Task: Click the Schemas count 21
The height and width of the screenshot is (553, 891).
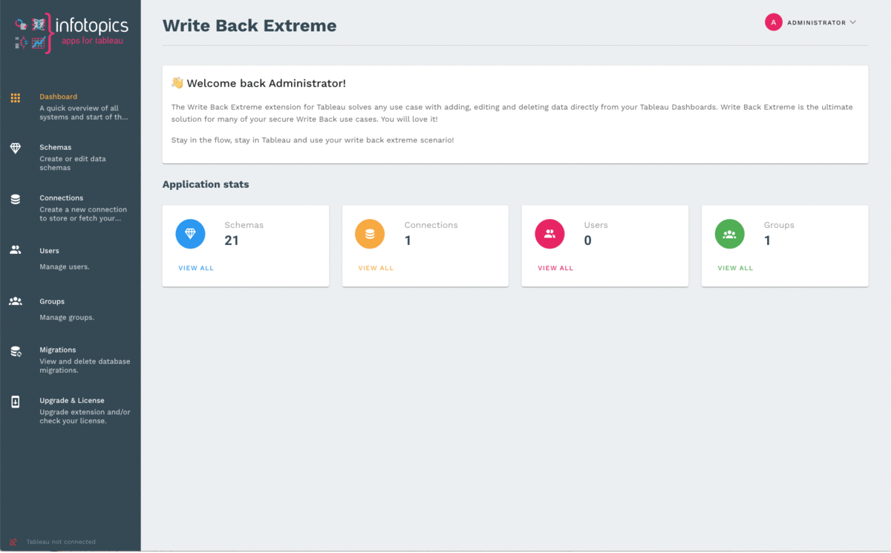Action: pos(232,240)
